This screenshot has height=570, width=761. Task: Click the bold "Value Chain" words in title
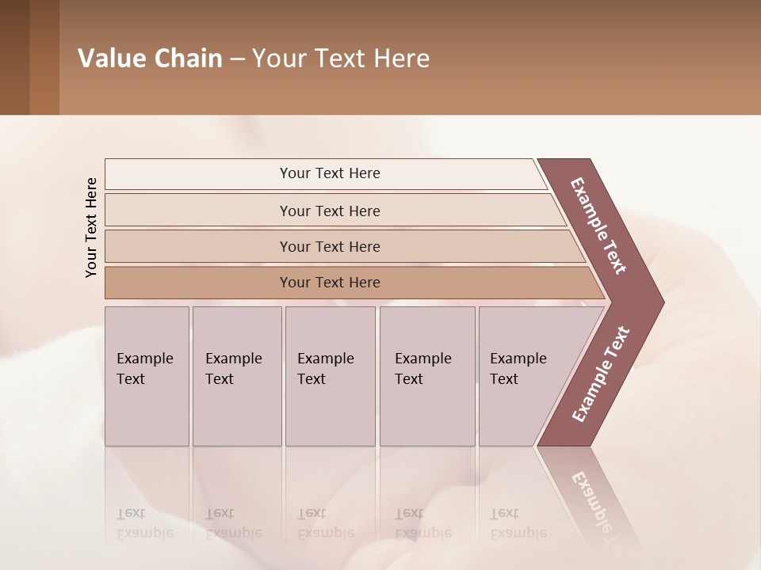pos(150,58)
